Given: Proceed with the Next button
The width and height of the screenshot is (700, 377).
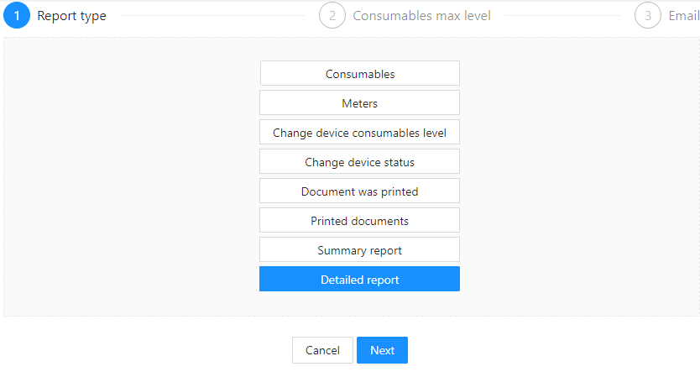Looking at the screenshot, I should [x=382, y=350].
